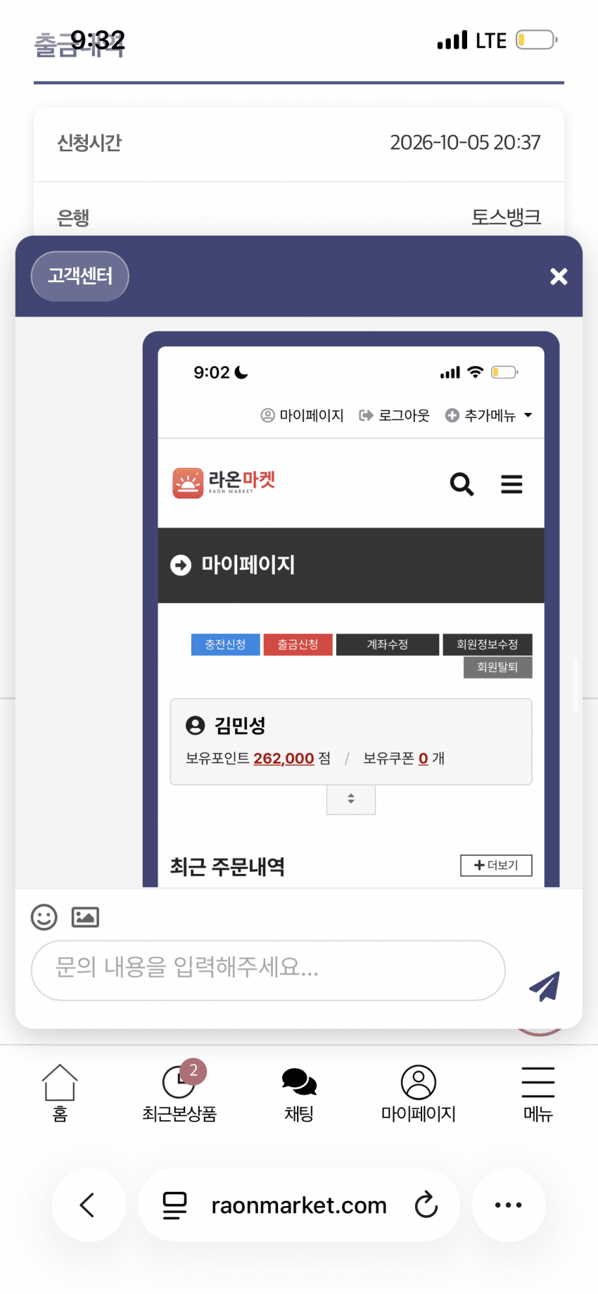Tap the status bar battery indicator
598x1294 pixels.
click(537, 40)
